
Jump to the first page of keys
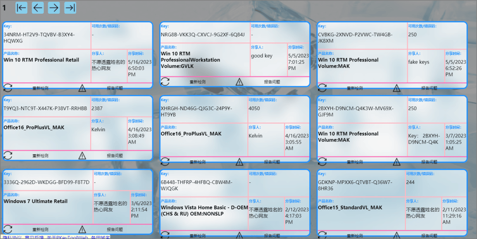(21, 8)
